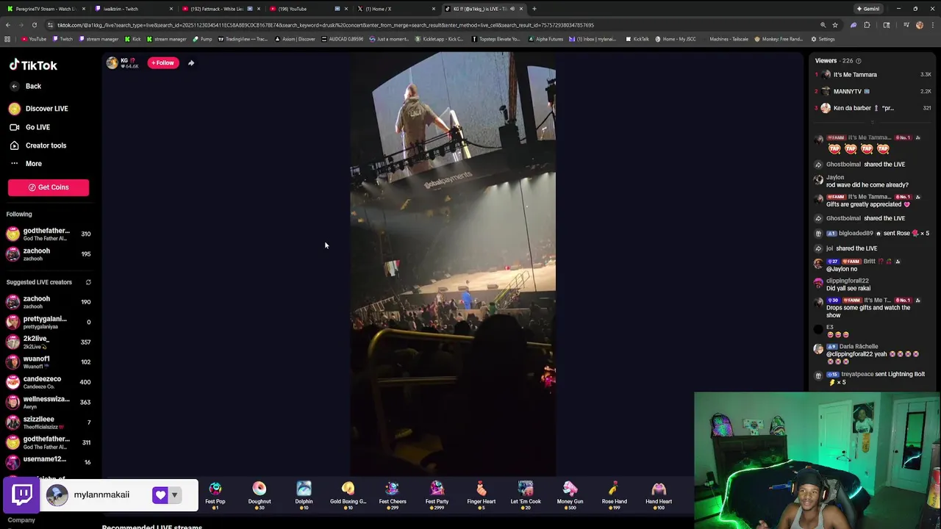941x529 pixels.
Task: Open stream manager bookmark with purple icon
Action: [x=99, y=39]
